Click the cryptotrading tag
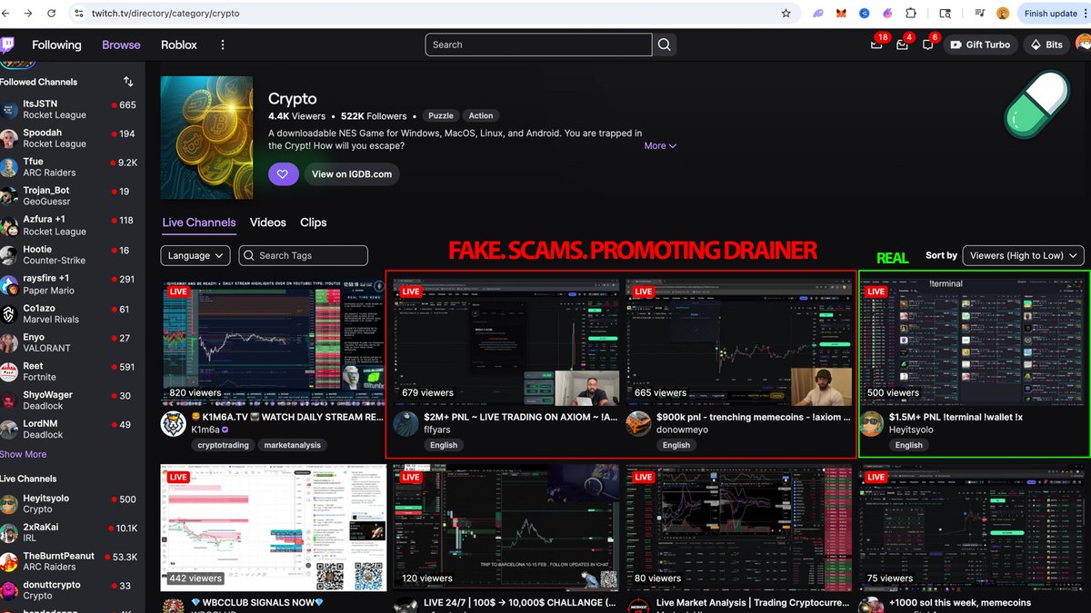This screenshot has width=1091, height=613. tap(223, 445)
